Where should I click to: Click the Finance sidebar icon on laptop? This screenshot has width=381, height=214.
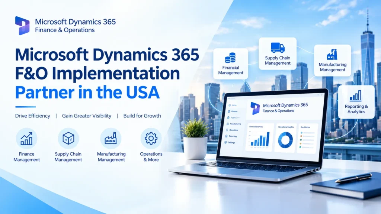tap(229, 111)
